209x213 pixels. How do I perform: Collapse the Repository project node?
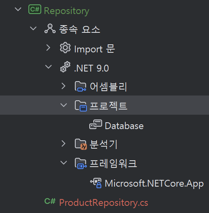click(x=18, y=9)
